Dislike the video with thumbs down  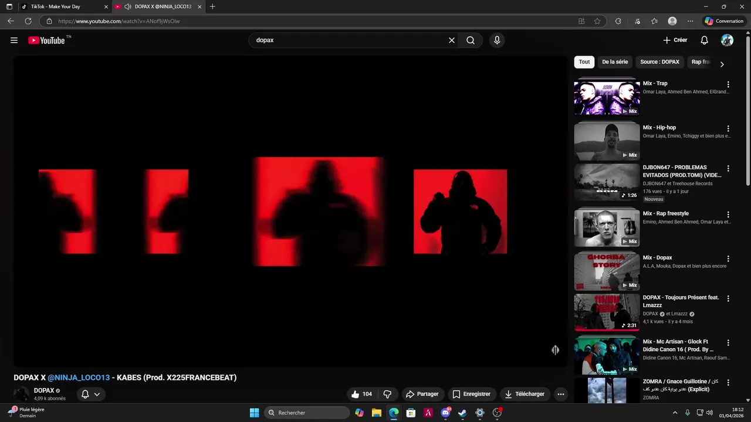pos(387,394)
